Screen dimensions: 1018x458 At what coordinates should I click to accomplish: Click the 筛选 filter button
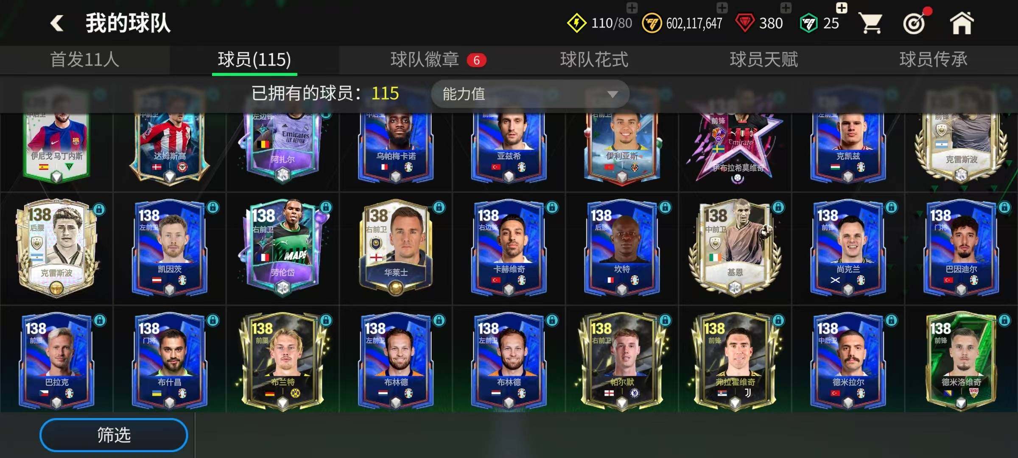click(x=114, y=435)
